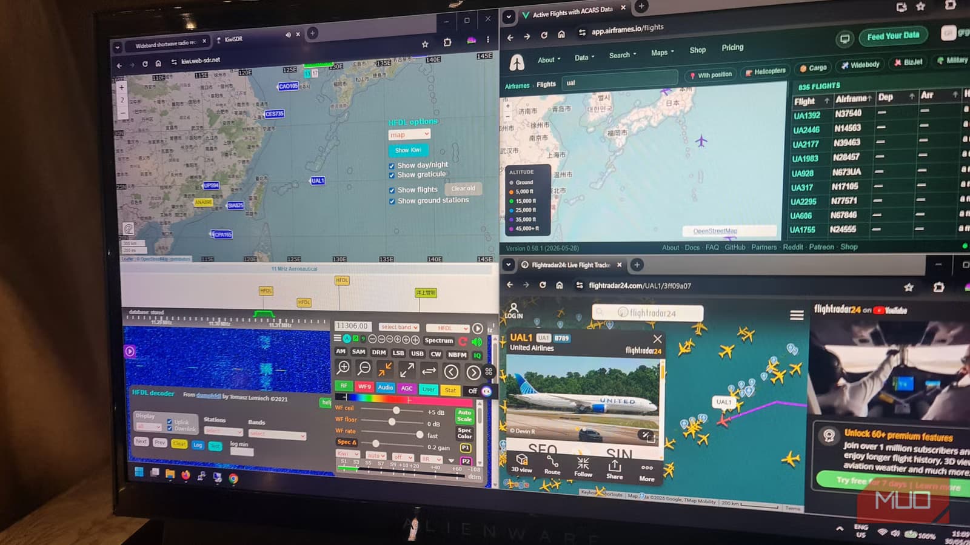The width and height of the screenshot is (970, 545).
Task: Reload the kiwi.web-sdr.net page
Action: click(x=145, y=64)
